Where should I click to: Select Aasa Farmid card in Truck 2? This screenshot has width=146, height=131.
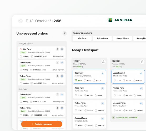128,77
